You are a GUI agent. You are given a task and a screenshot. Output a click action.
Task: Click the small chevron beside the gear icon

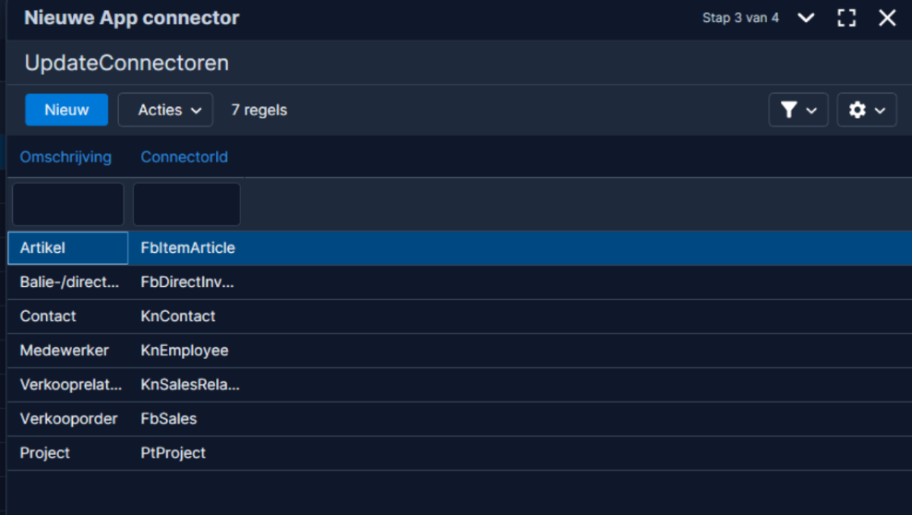pyautogui.click(x=880, y=111)
